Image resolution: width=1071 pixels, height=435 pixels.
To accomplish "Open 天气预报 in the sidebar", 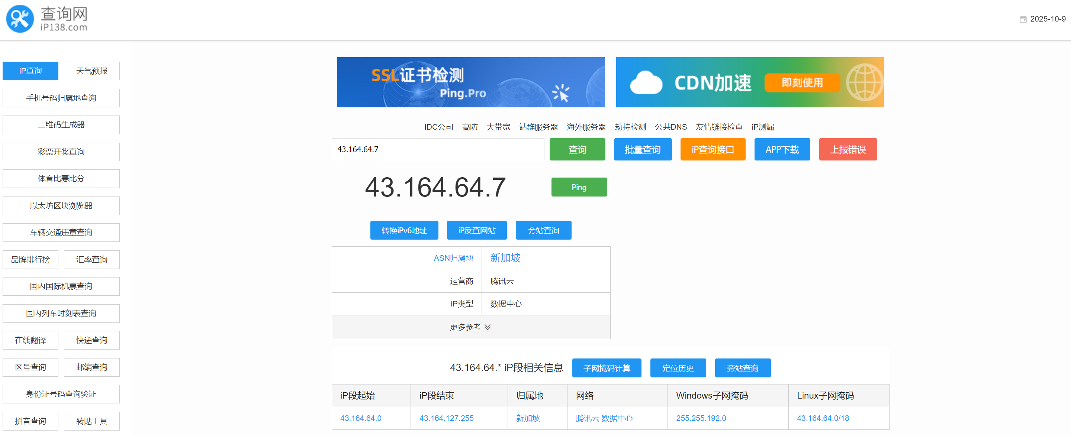I will click(91, 71).
